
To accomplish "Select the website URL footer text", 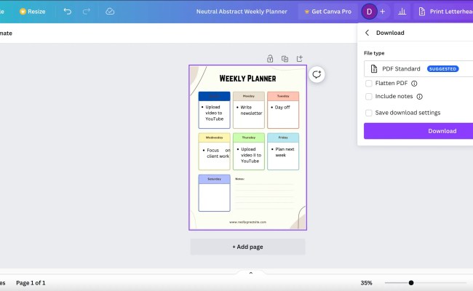I will pyautogui.click(x=247, y=222).
